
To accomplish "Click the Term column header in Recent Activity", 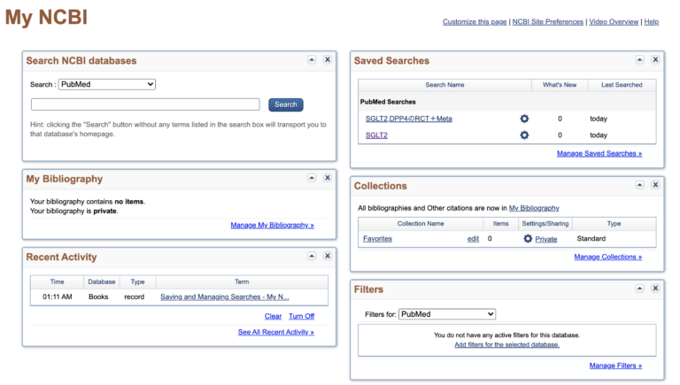I will (x=242, y=281).
